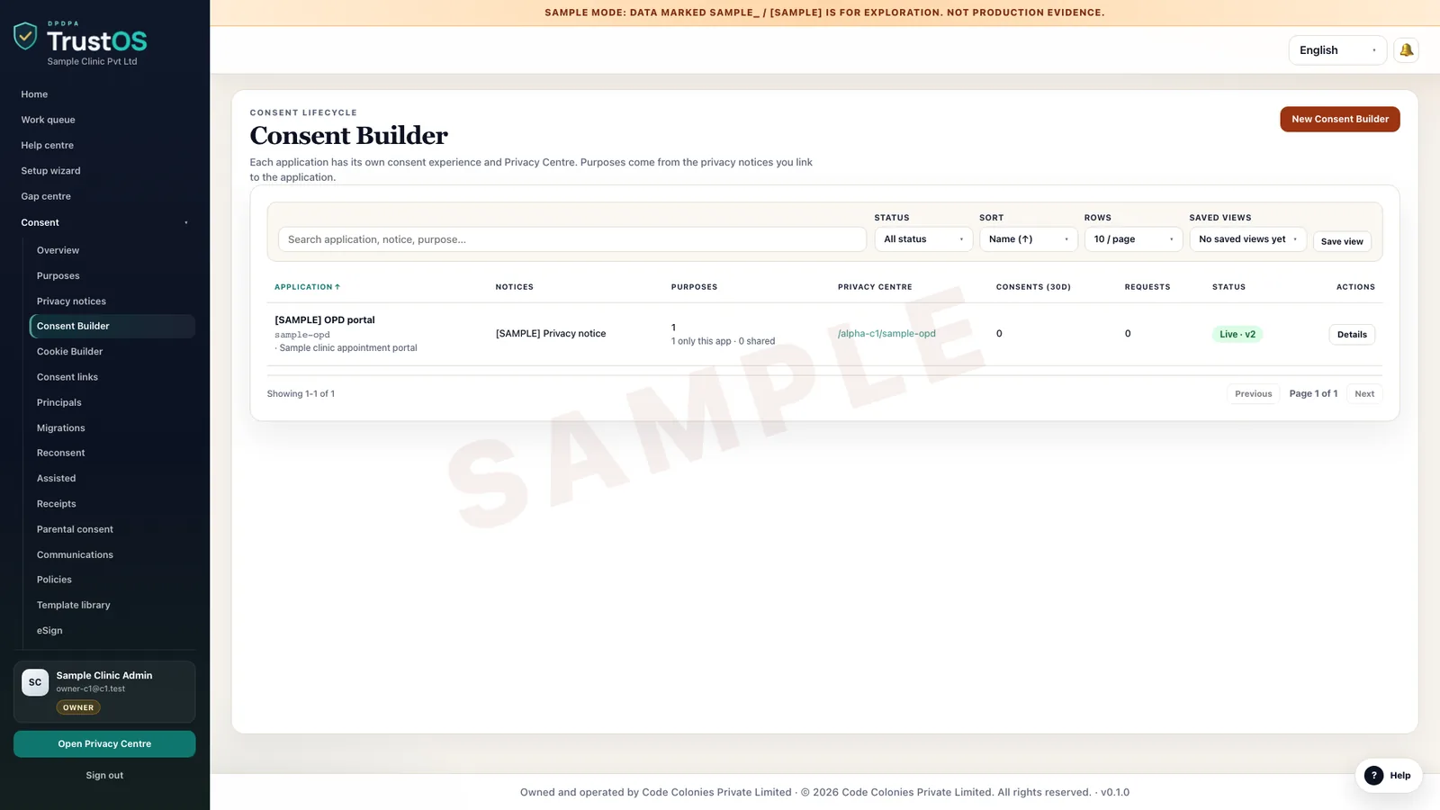Image resolution: width=1440 pixels, height=810 pixels.
Task: Click the Next page button
Action: pos(1364,394)
